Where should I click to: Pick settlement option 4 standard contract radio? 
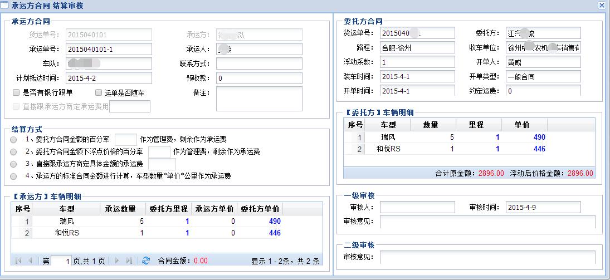(x=13, y=176)
